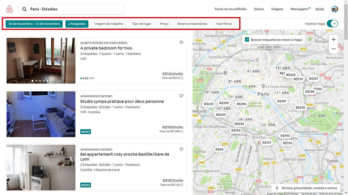Zoom out on the map
Viewport: 348px width, 195px height.
tap(333, 49)
